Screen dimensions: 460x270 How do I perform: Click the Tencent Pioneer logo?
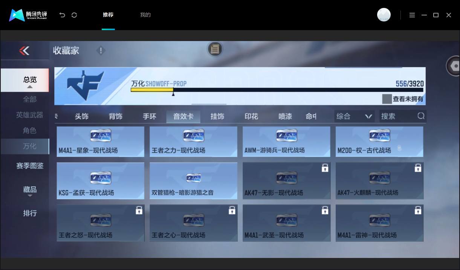point(28,15)
